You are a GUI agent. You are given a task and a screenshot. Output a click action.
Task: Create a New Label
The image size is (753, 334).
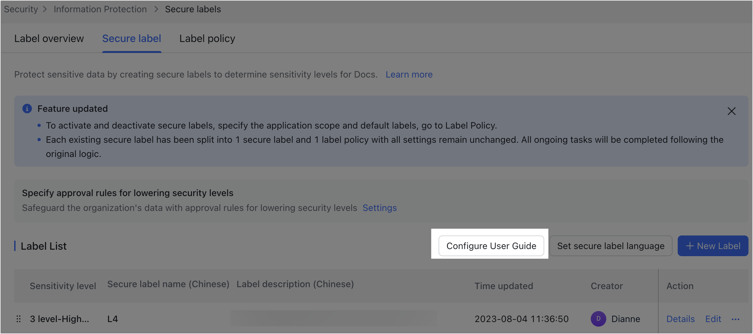click(x=713, y=246)
